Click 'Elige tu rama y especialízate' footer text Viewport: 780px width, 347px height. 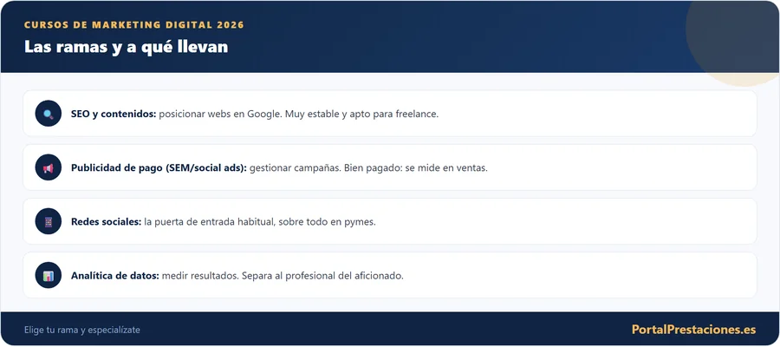click(82, 330)
